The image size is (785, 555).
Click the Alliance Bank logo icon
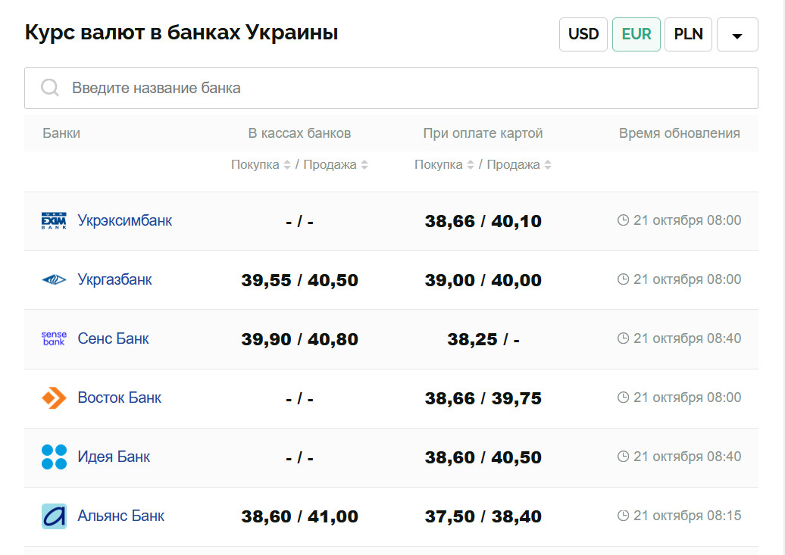pyautogui.click(x=54, y=516)
